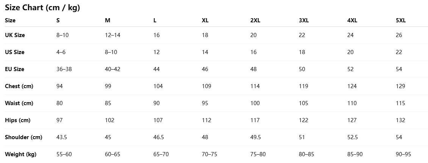Click the chest value 129

pos(400,86)
